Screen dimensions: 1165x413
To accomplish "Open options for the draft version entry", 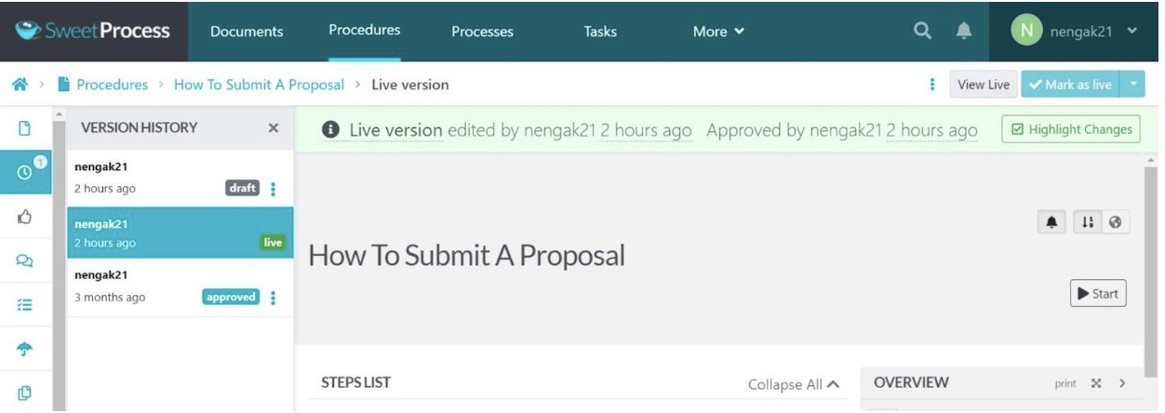I will point(274,190).
